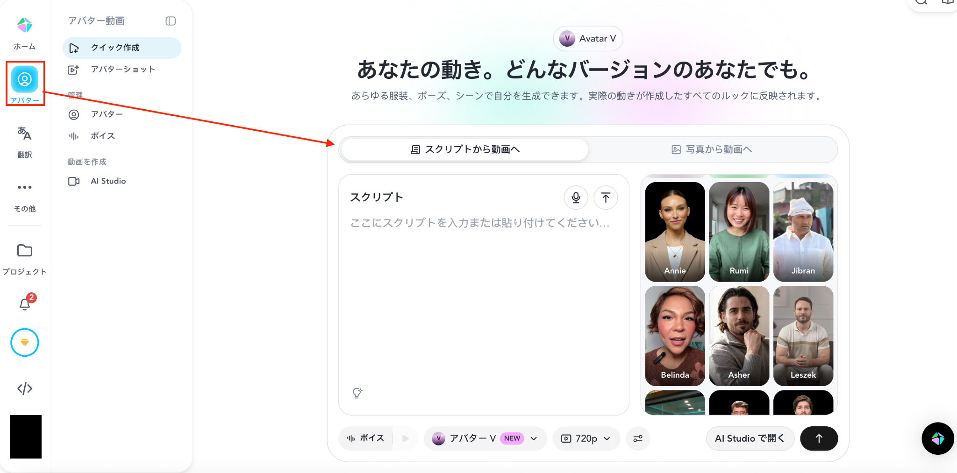Click the API code brackets icon
Screen dimensions: 957x473
coord(25,388)
